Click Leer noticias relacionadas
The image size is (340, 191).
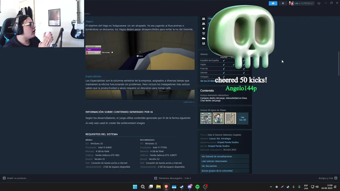tap(225, 161)
